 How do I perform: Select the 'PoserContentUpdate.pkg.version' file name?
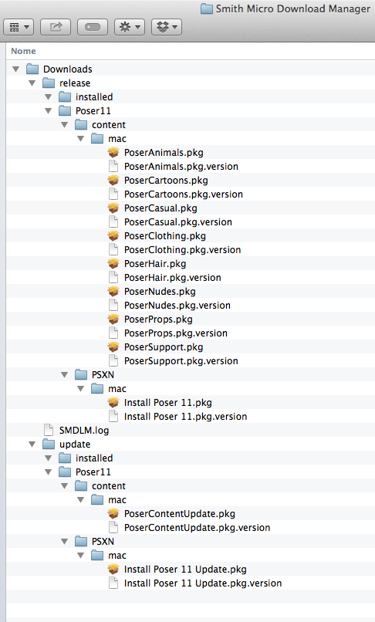[197, 528]
